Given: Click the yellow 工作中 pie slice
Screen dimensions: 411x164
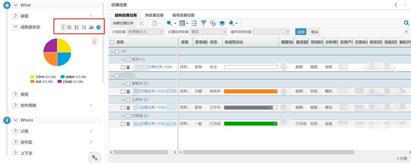Looking at the screenshot, I should (64, 45).
